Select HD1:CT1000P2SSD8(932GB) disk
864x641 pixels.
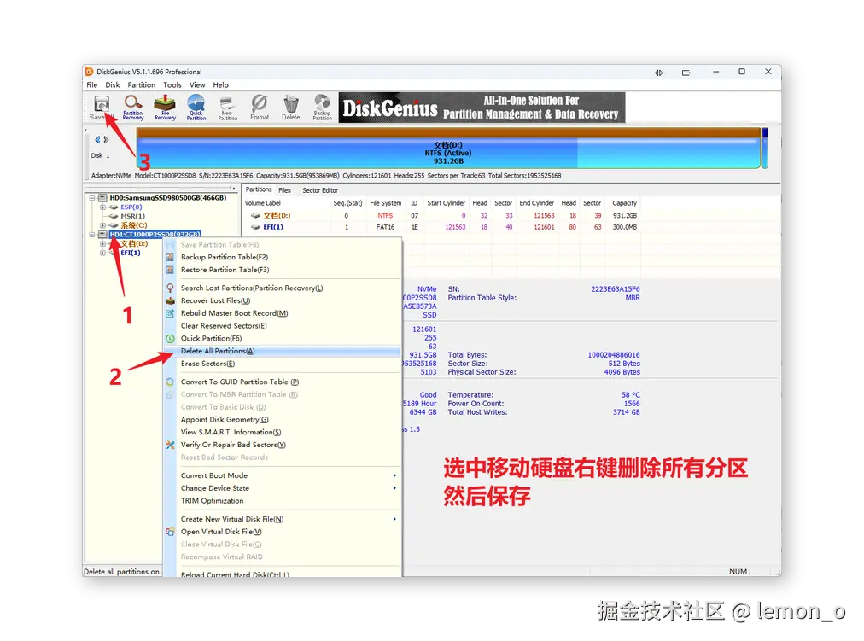pos(155,235)
